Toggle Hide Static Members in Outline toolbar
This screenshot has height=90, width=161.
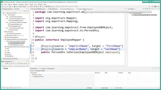click(149, 9)
